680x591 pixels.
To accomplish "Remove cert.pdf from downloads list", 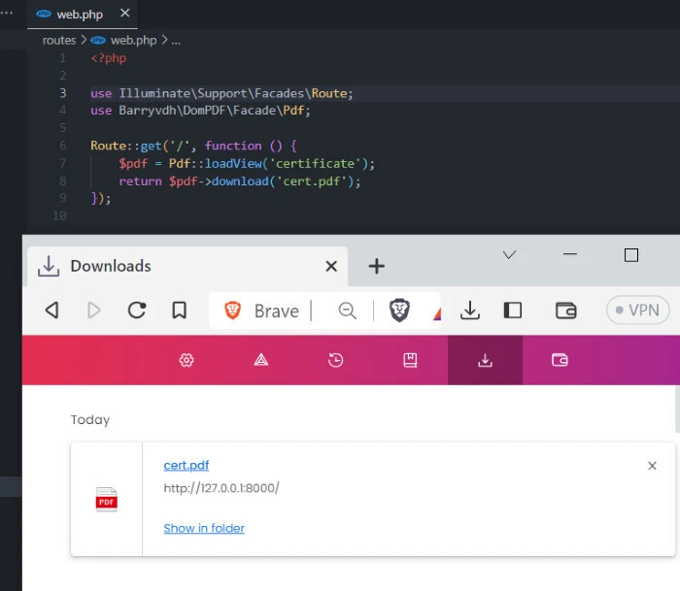I will pos(652,466).
